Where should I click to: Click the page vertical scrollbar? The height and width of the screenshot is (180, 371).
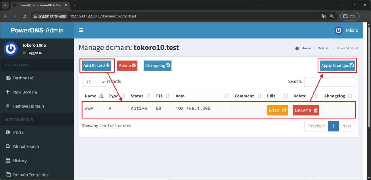tap(369, 77)
